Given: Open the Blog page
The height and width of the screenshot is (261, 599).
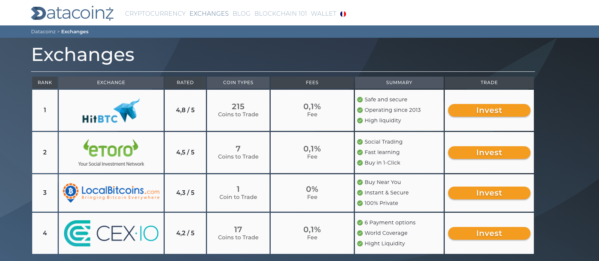Looking at the screenshot, I should 241,13.
